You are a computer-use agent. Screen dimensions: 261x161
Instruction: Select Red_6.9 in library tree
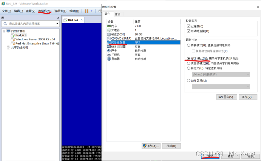tap(21, 35)
